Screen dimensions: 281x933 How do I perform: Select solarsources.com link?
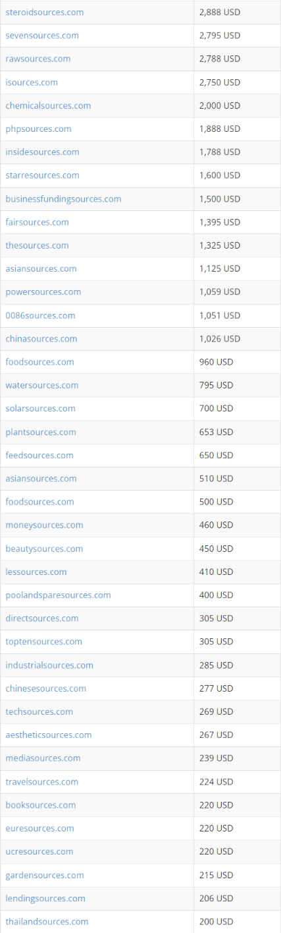point(40,409)
